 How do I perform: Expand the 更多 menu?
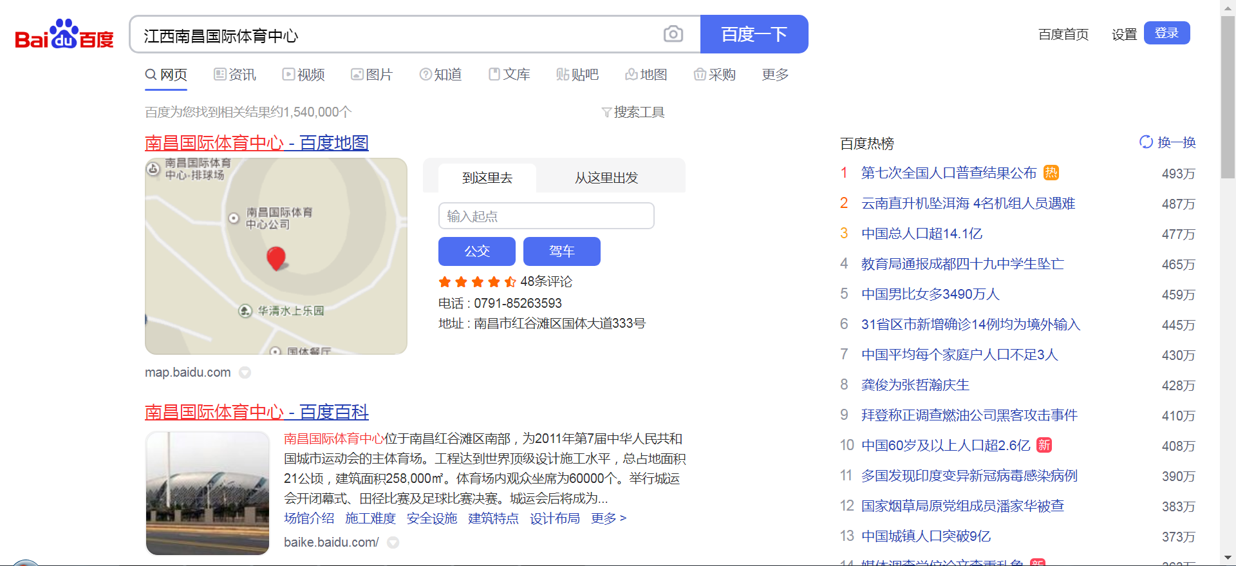point(775,75)
